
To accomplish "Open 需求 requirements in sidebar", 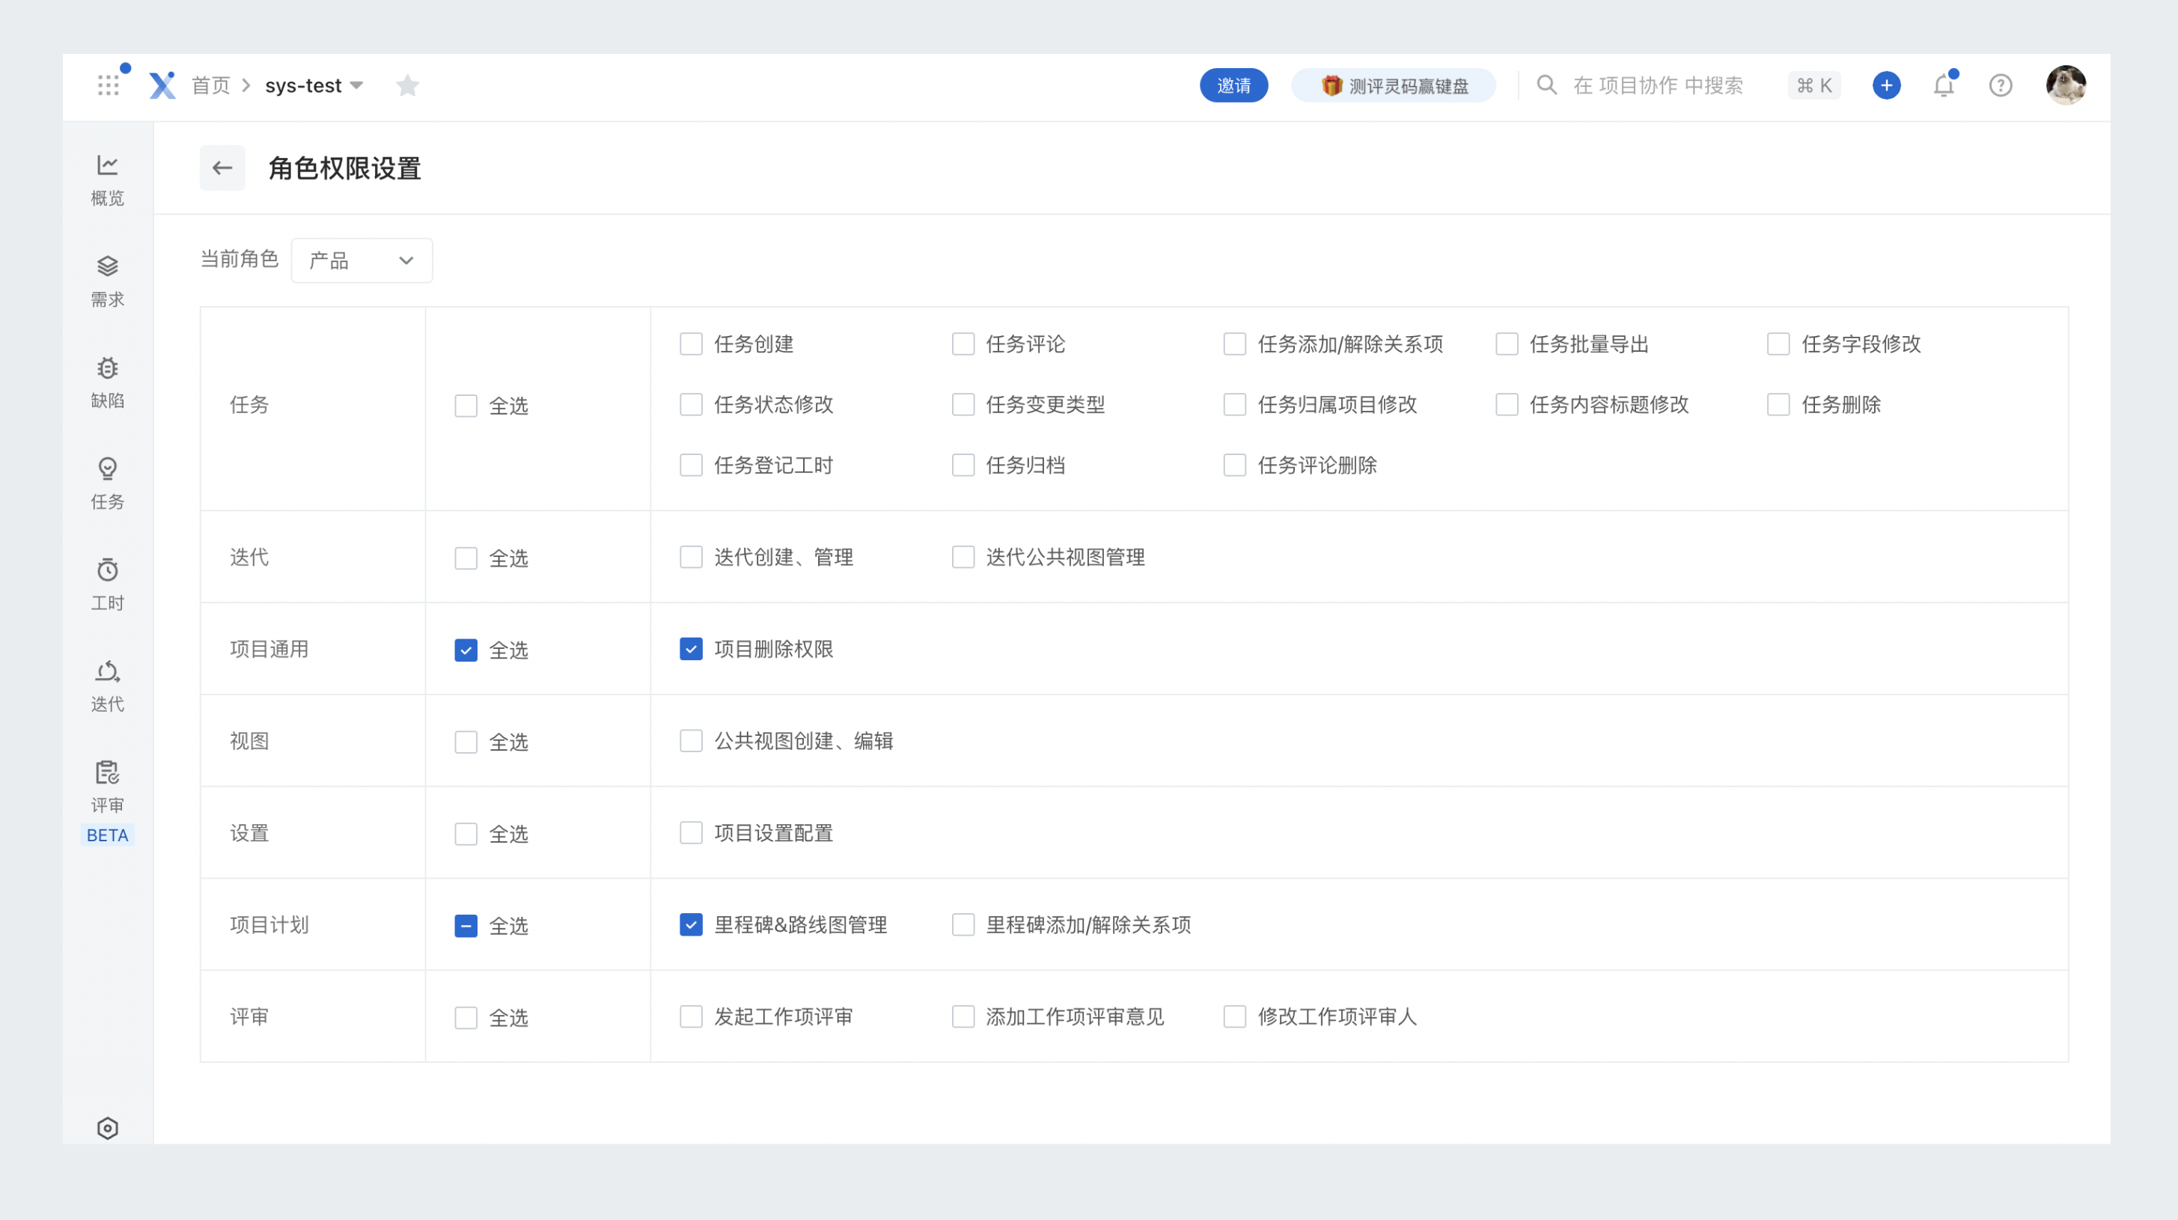I will (107, 281).
